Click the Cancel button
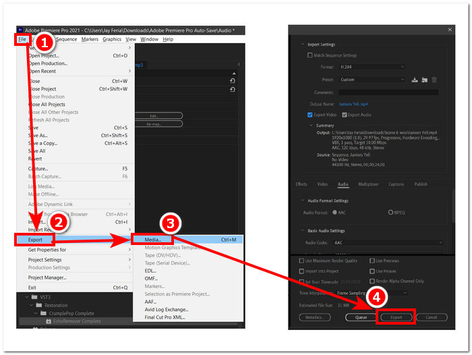 click(432, 317)
